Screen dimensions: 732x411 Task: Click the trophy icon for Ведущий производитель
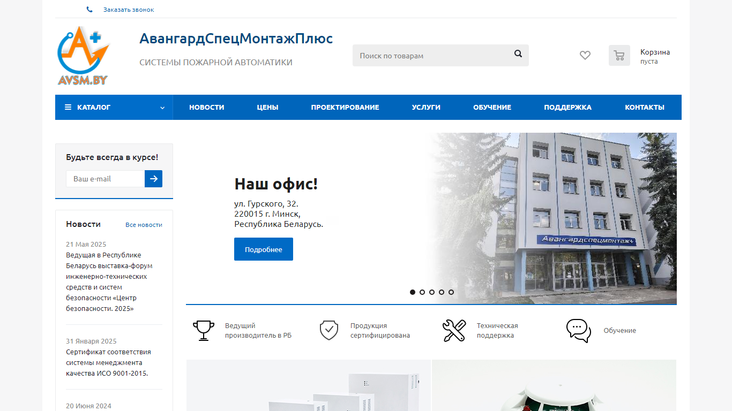(x=204, y=331)
